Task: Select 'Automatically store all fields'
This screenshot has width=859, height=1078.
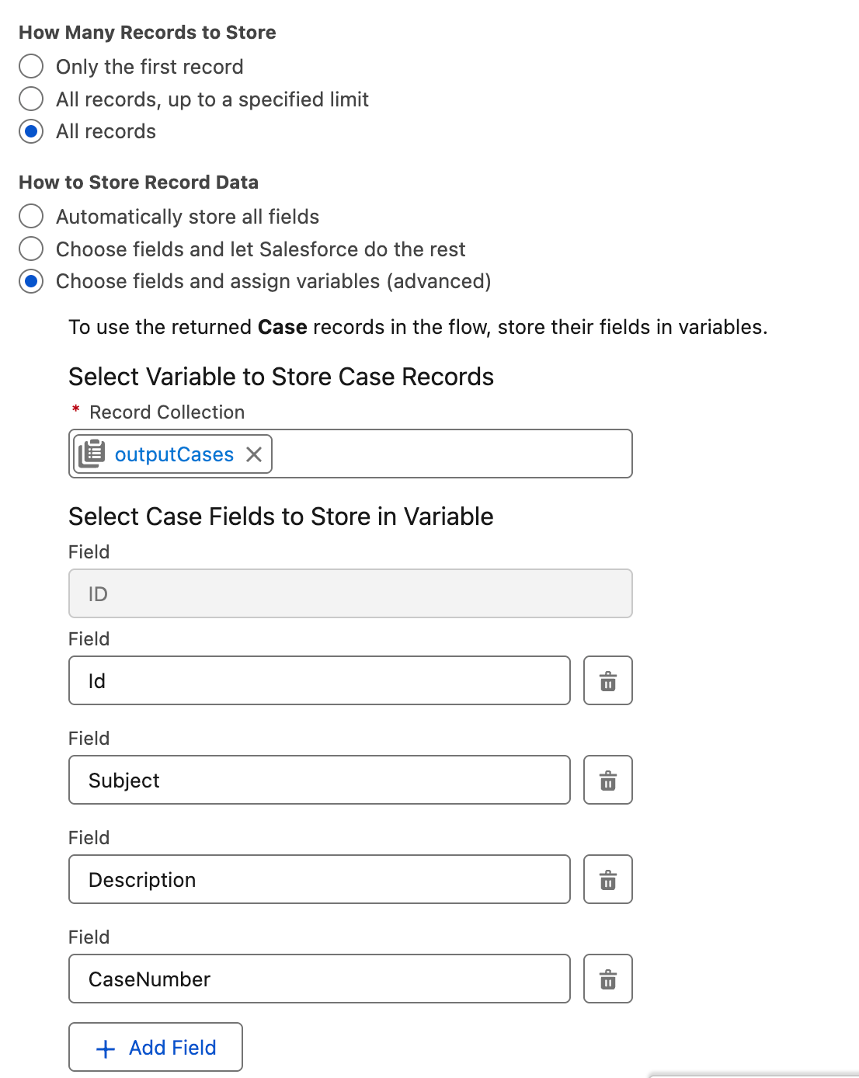Action: (x=31, y=216)
